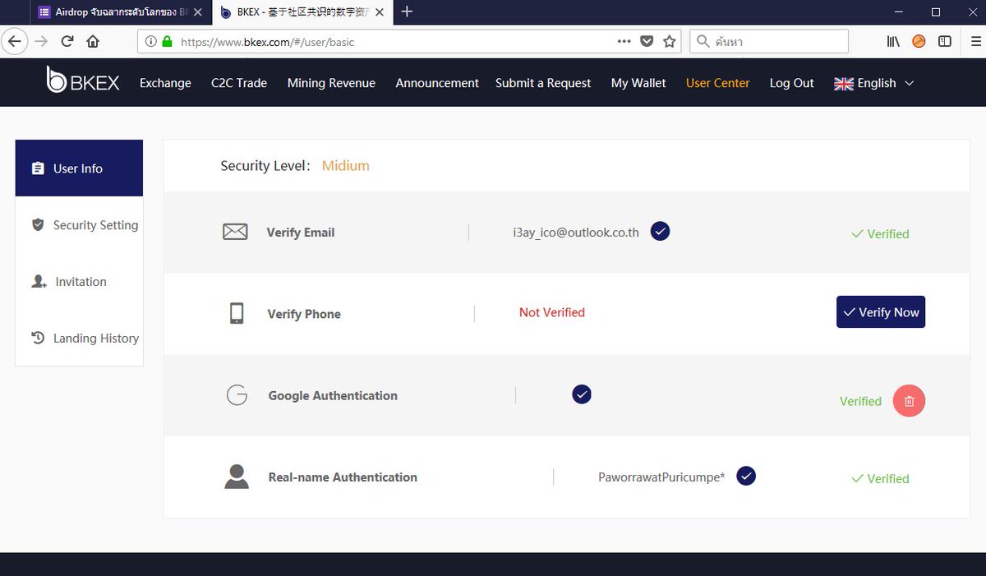The height and width of the screenshot is (576, 986).
Task: Click Verified status in Real-name row
Action: (x=880, y=479)
